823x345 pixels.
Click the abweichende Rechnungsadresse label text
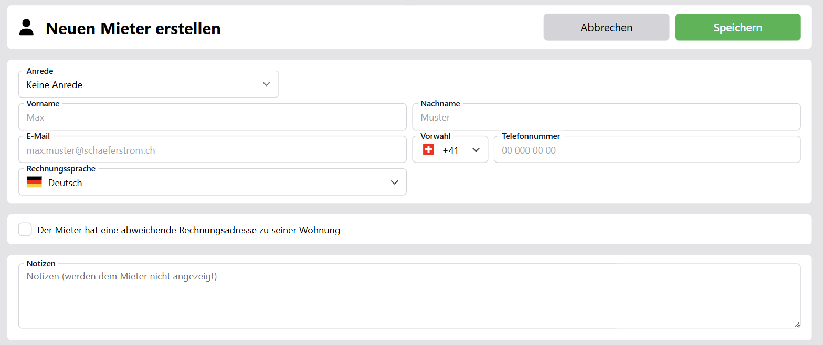click(189, 230)
